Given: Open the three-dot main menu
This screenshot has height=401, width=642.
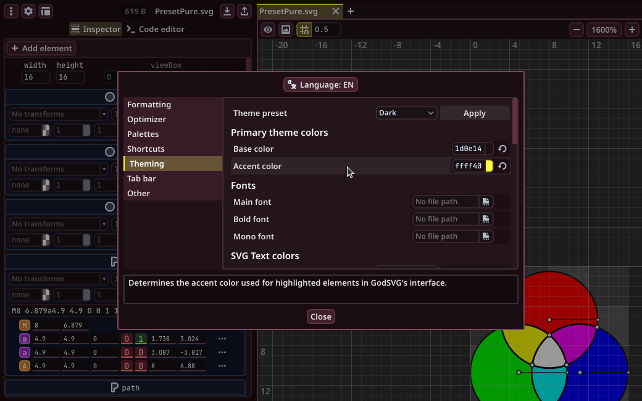Looking at the screenshot, I should [11, 11].
